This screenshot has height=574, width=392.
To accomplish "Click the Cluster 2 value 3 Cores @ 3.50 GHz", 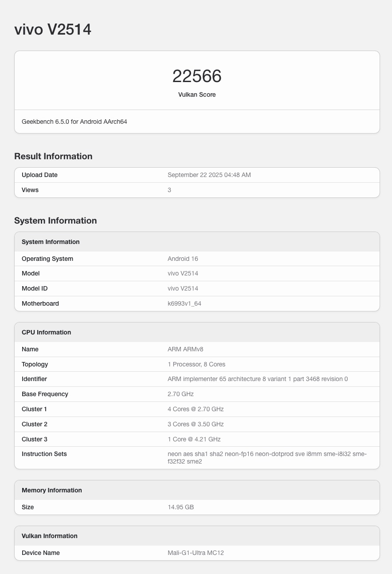I will tap(196, 424).
